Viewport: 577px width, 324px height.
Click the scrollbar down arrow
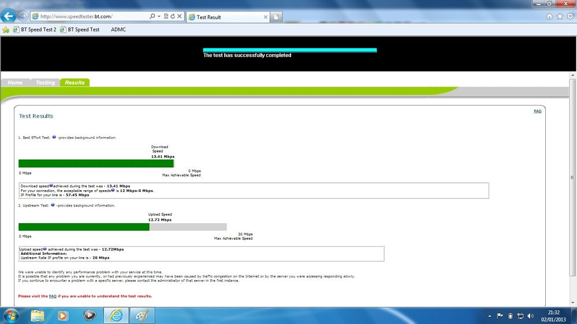click(572, 302)
